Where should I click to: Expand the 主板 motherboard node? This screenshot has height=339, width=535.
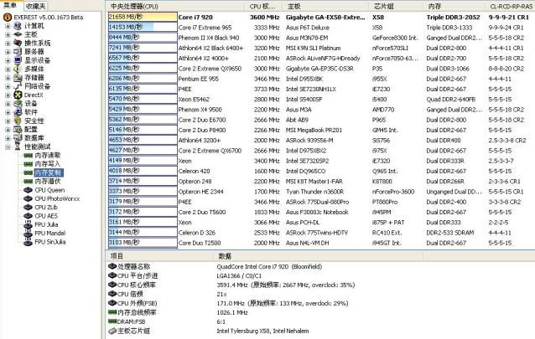[x=7, y=33]
